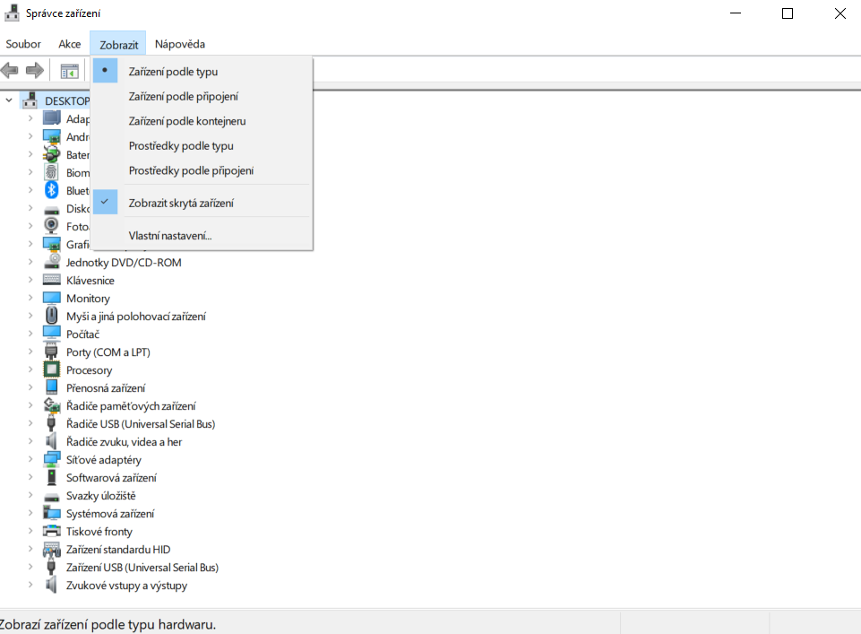
Task: Click the Přenosná zařízení icon
Action: [x=52, y=387]
